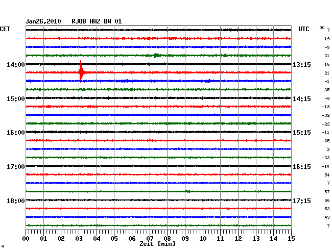Select the DC value 56
The image size is (332, 252).
click(327, 200)
